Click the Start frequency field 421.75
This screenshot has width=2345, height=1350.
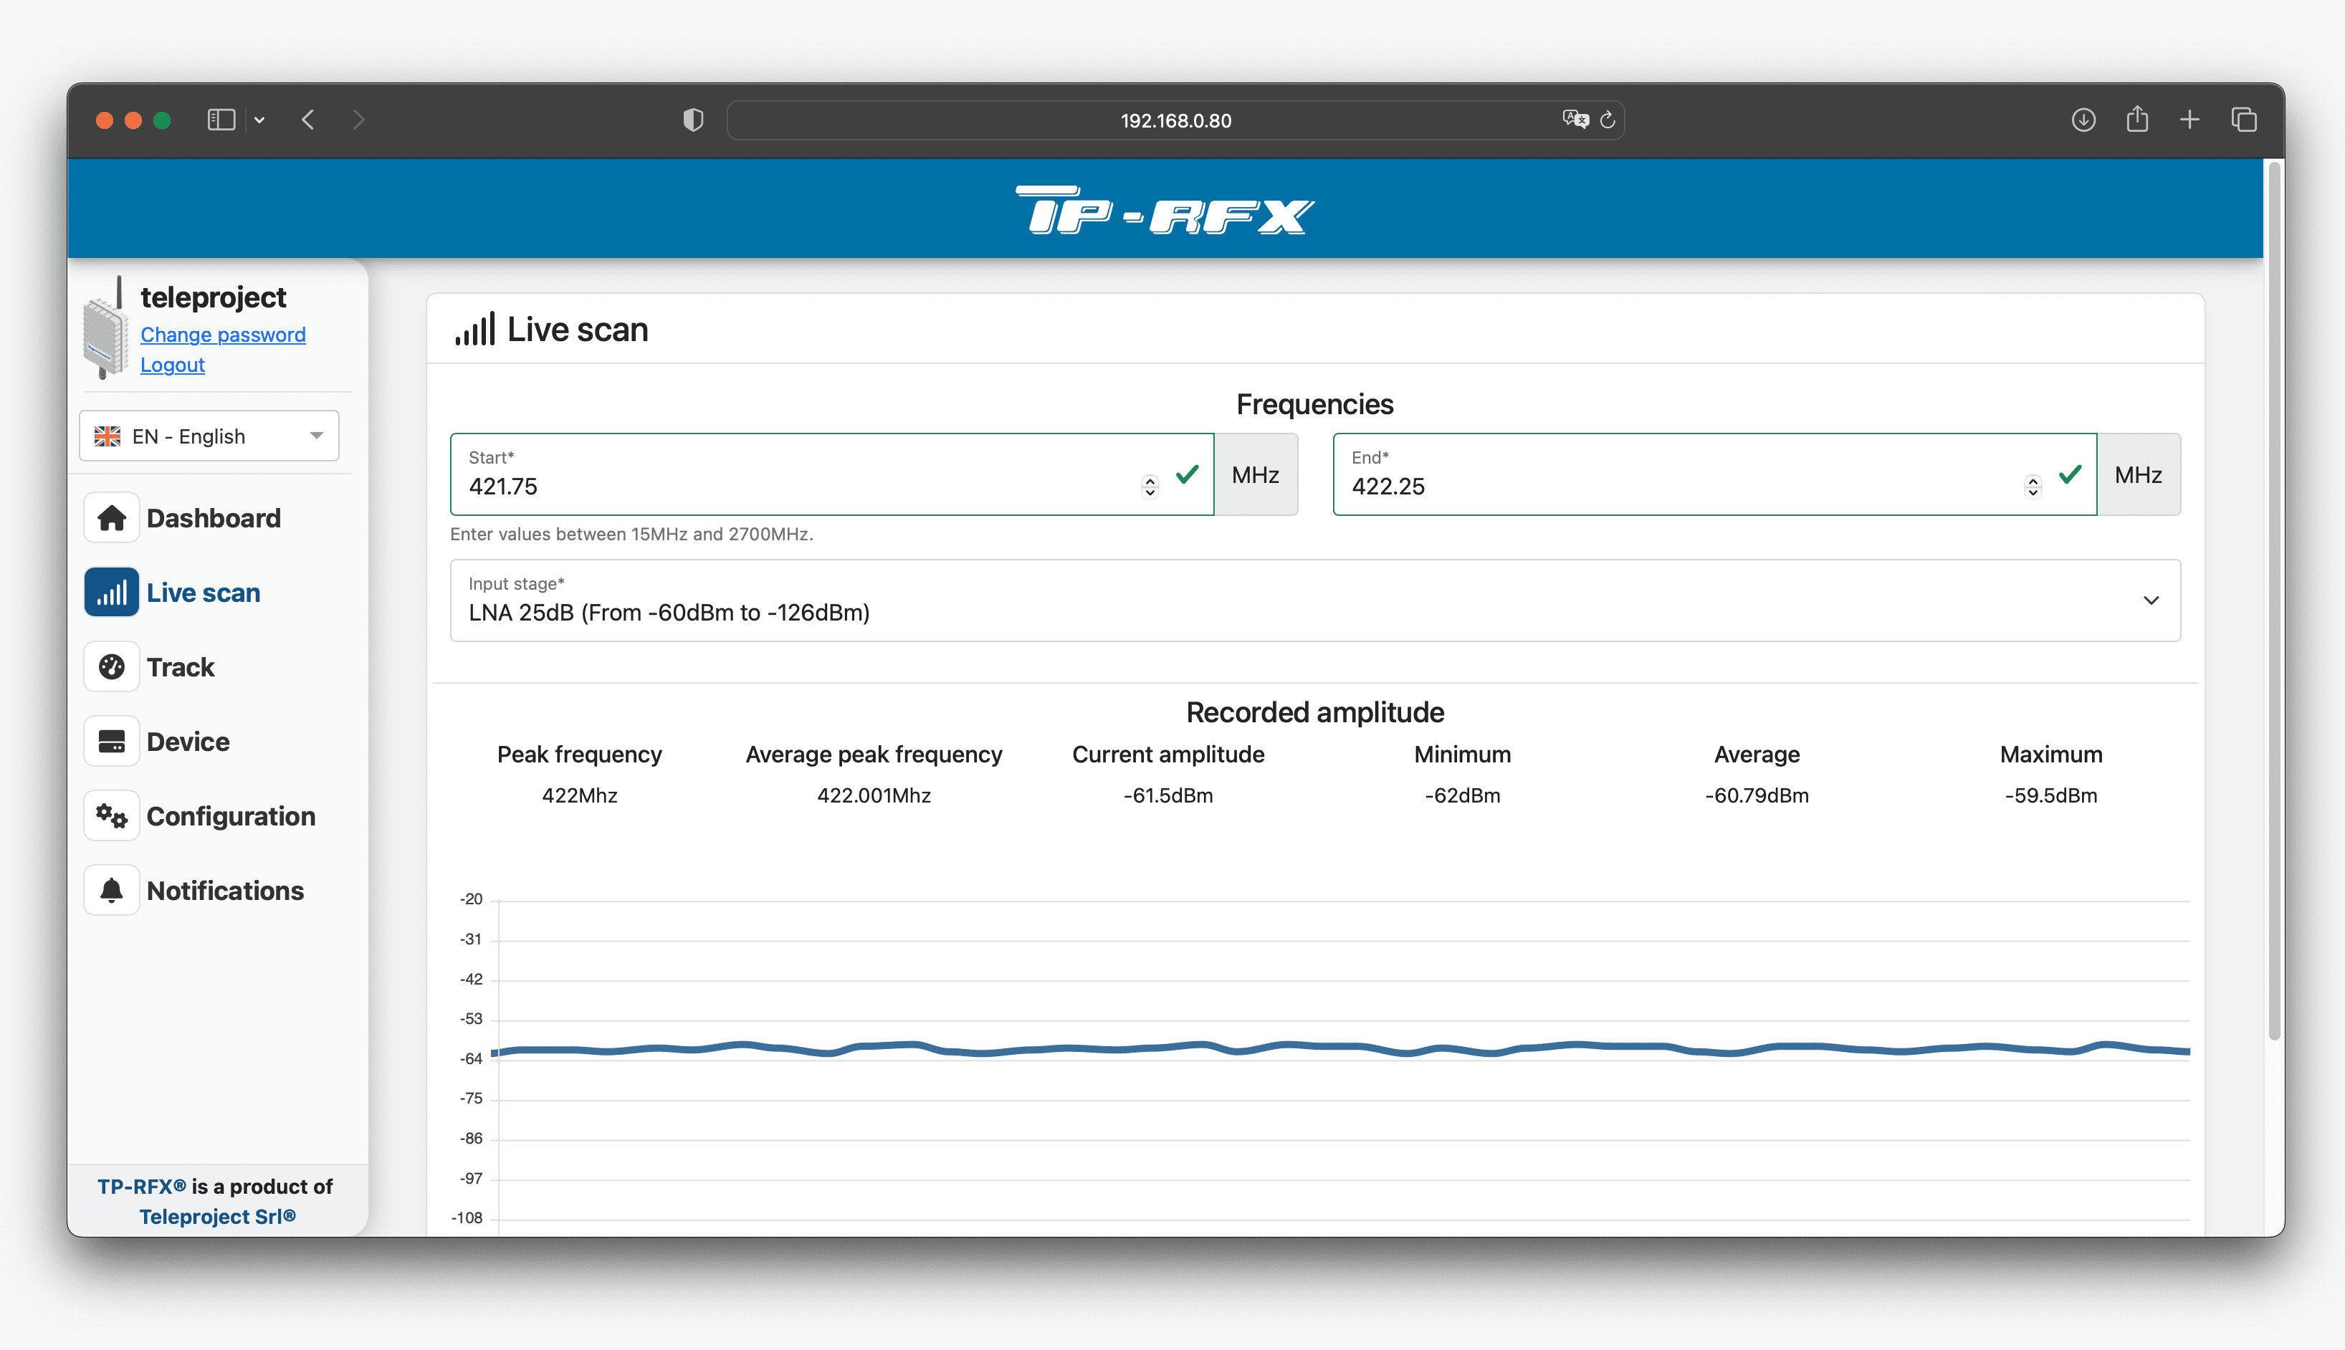pos(832,474)
